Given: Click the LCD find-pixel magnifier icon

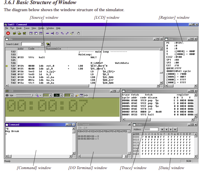Looking at the screenshot, I should click(77, 95).
